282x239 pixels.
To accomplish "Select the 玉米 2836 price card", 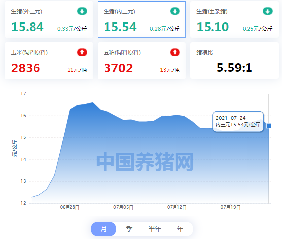I will pos(49,61).
